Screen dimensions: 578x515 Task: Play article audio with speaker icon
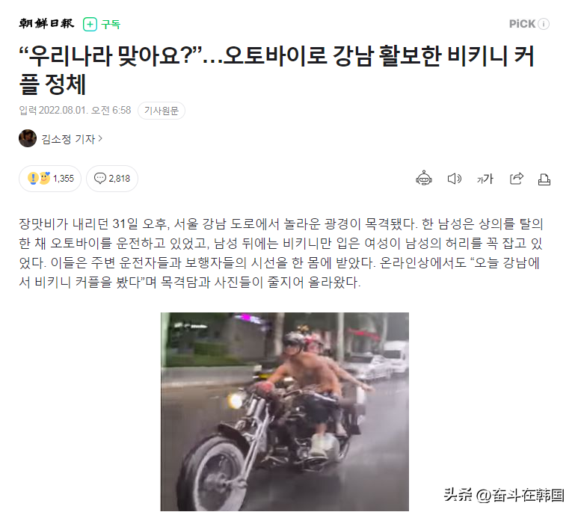454,179
